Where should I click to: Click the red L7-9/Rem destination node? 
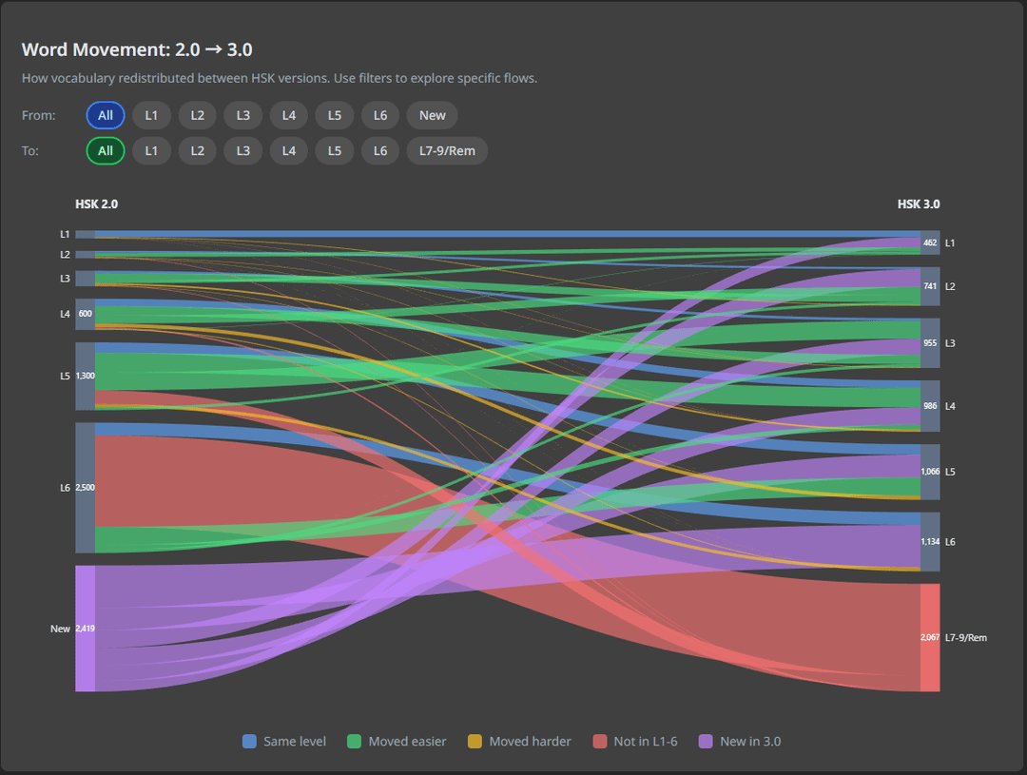(x=930, y=637)
